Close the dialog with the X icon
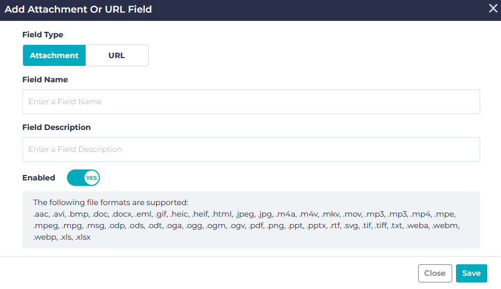501x289 pixels. 493,8
